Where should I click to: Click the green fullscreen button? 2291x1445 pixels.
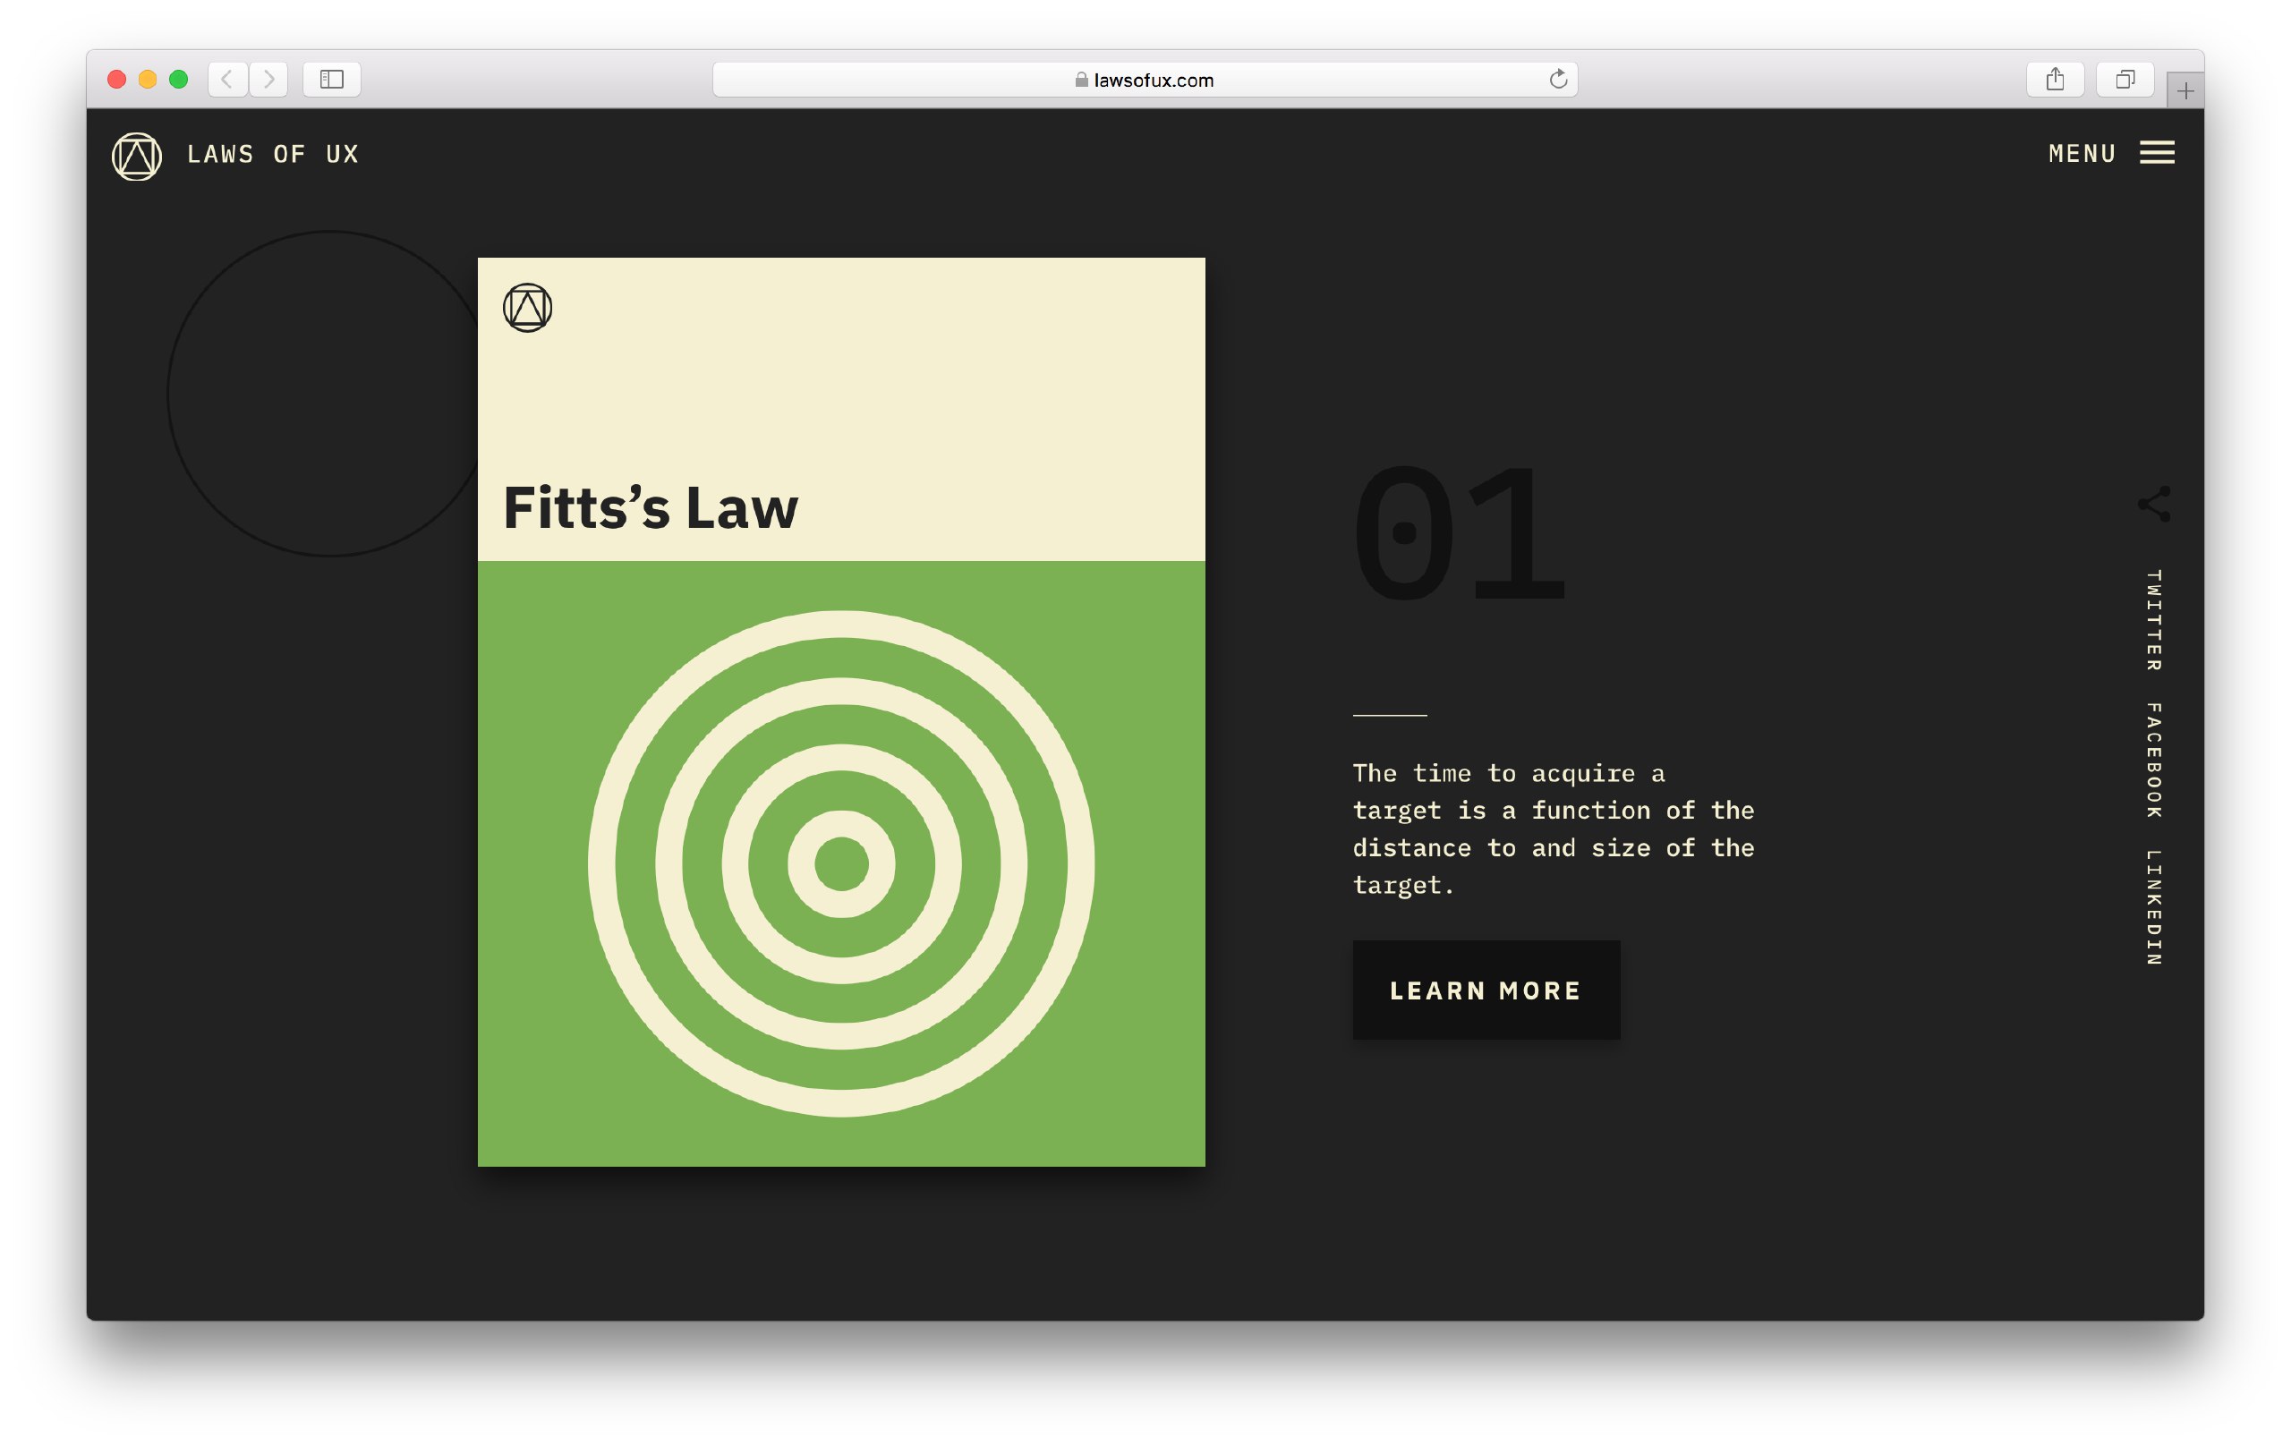178,79
